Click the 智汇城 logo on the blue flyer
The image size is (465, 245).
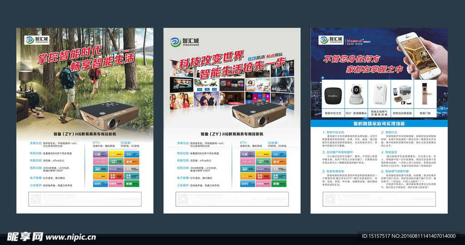click(x=331, y=40)
